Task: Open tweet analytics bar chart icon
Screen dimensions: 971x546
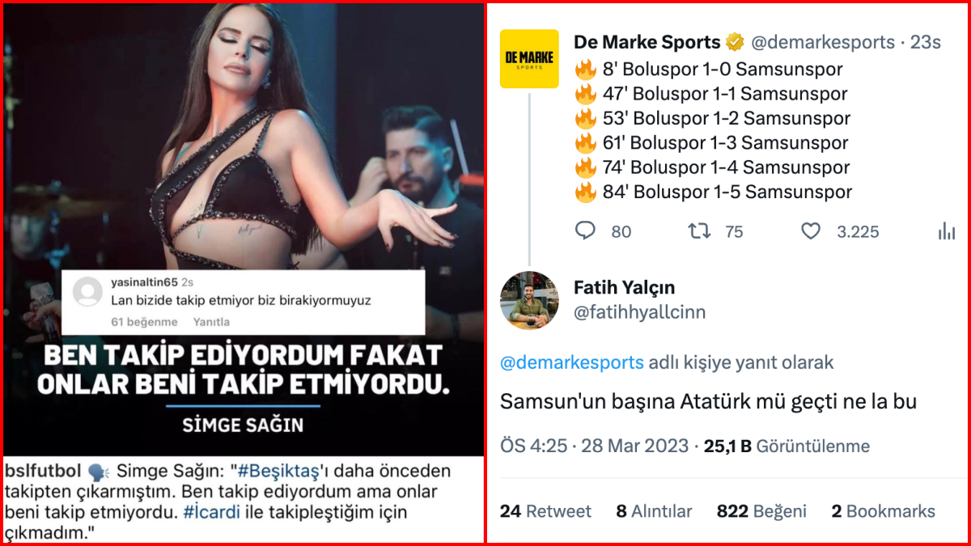Action: point(947,231)
